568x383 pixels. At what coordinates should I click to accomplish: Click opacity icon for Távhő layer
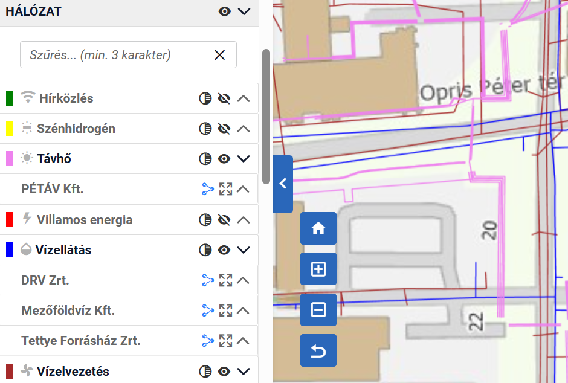(205, 159)
